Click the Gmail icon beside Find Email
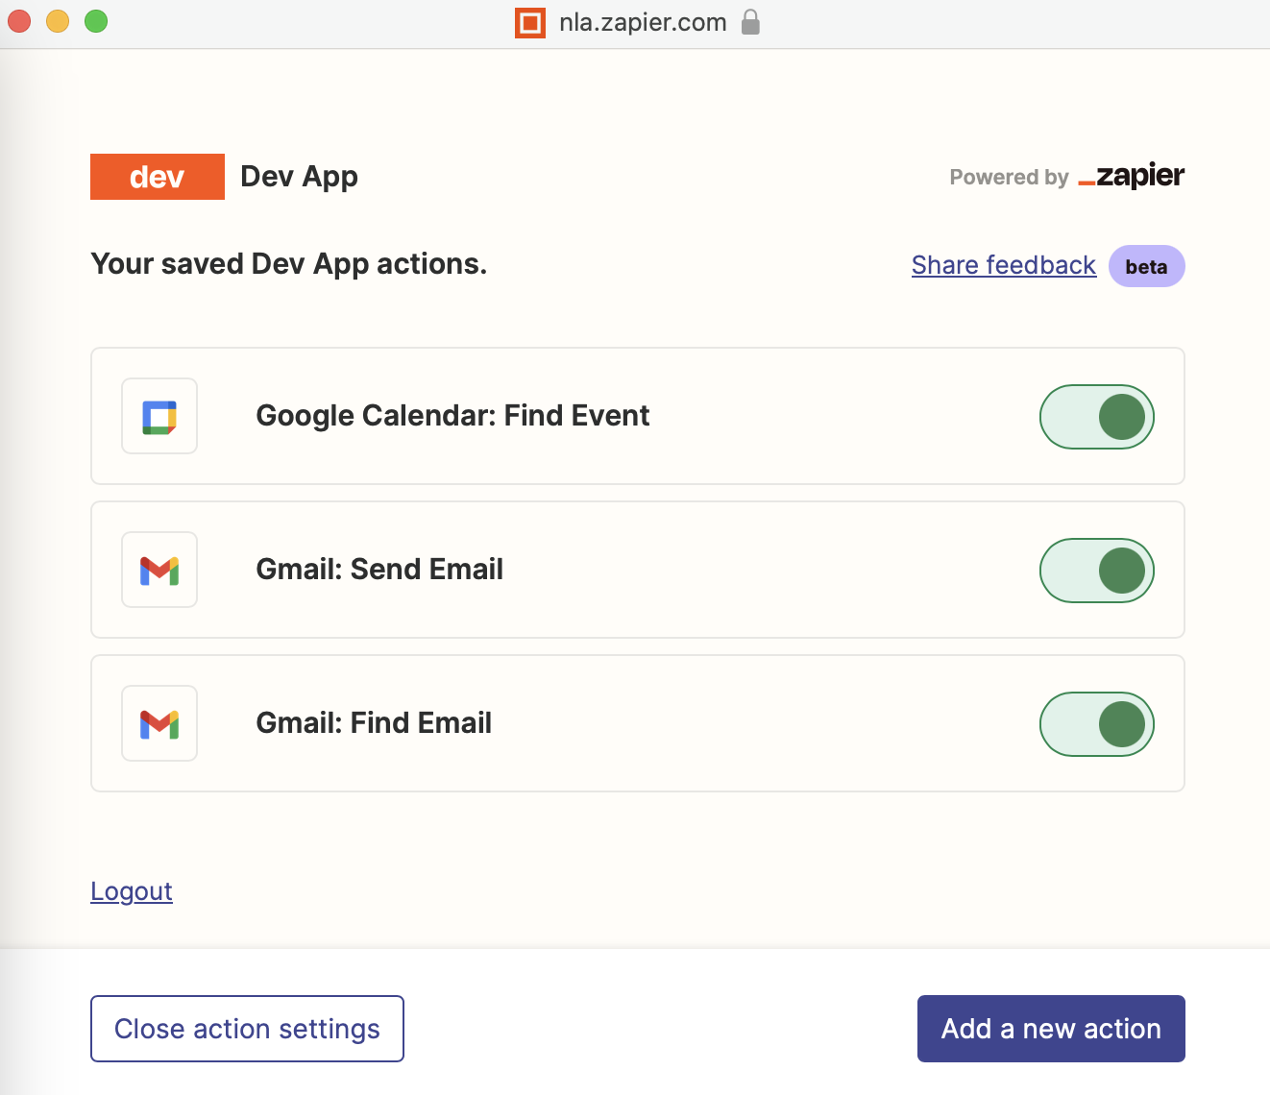Viewport: 1270px width, 1095px height. (159, 723)
